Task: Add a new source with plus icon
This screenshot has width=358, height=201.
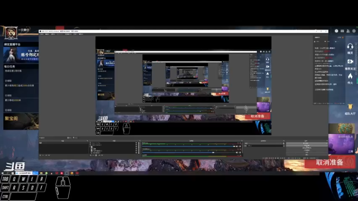Action: tap(91, 155)
